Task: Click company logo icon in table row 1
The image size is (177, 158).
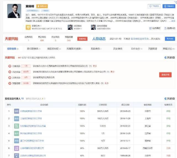Action: pos(17,111)
